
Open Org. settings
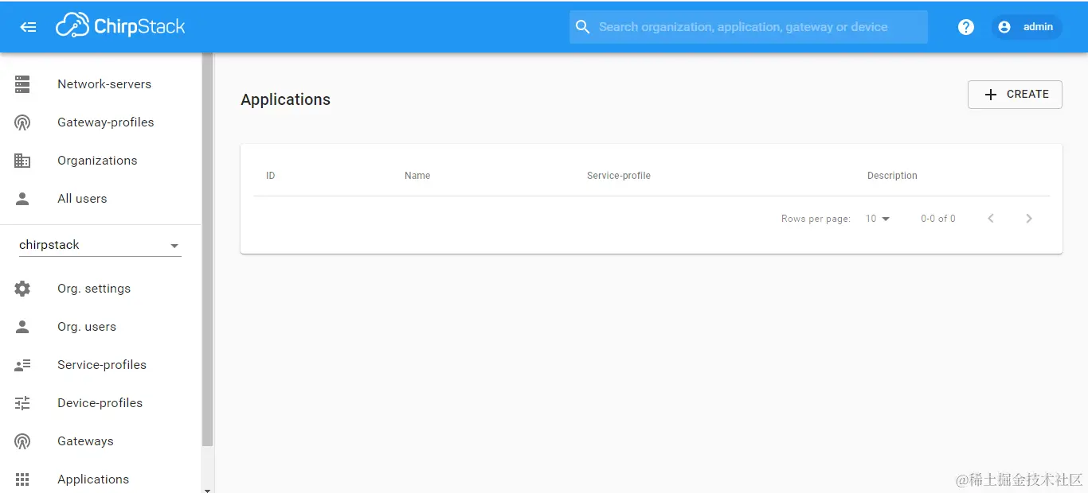click(x=100, y=289)
